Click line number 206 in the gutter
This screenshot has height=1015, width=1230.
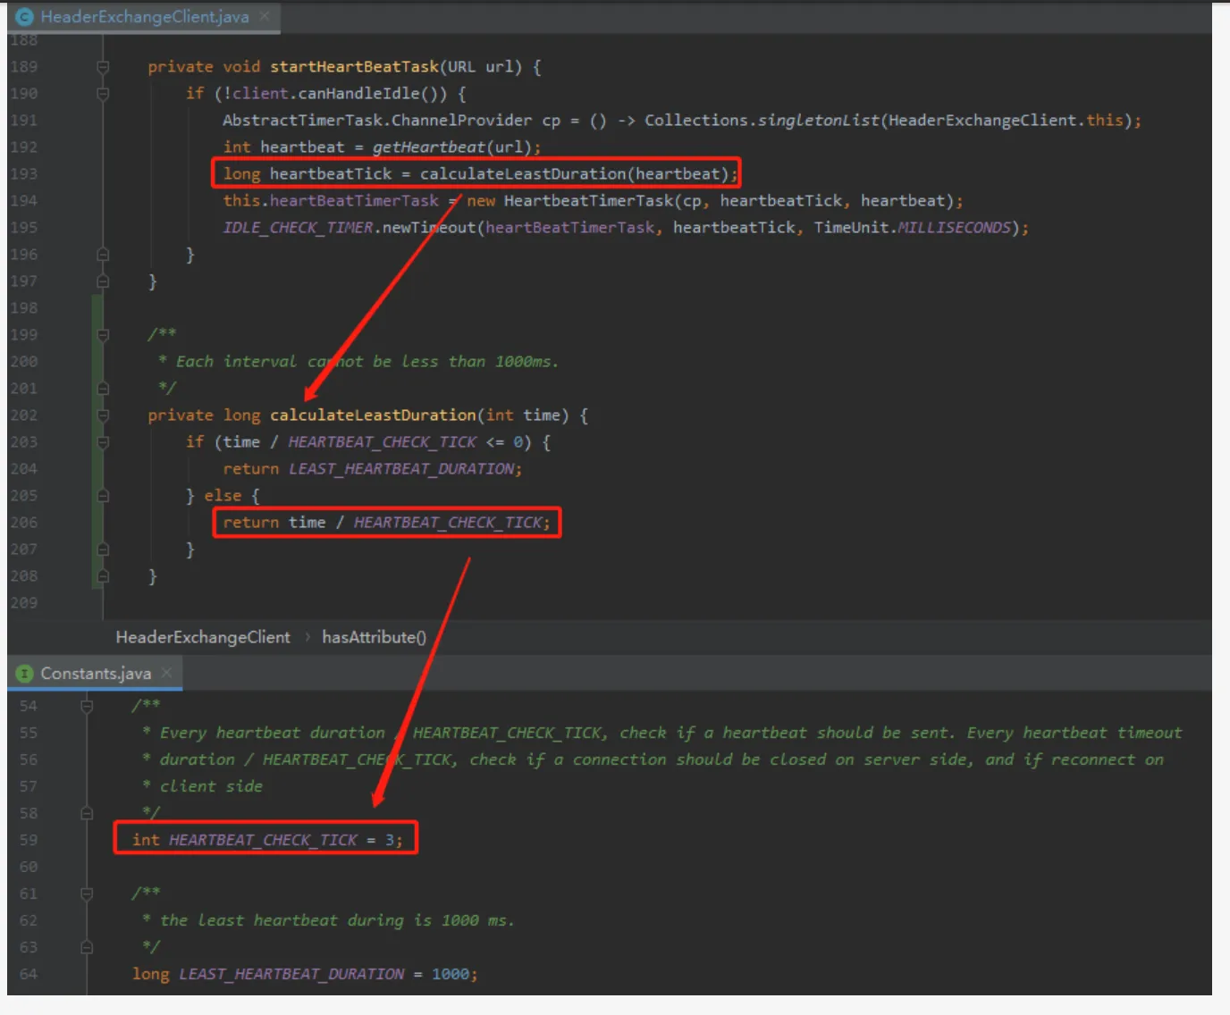click(x=24, y=523)
